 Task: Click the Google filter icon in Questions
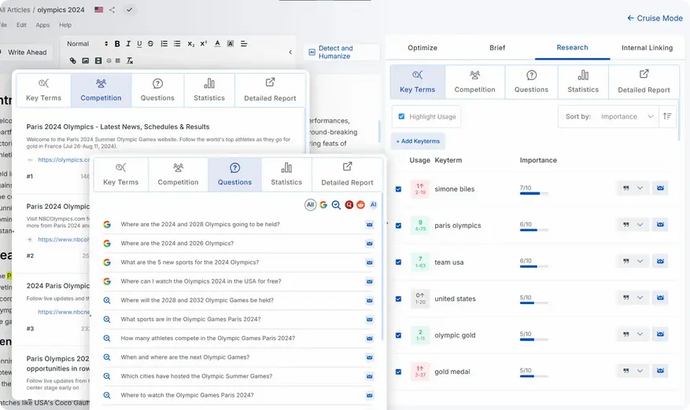tap(323, 204)
